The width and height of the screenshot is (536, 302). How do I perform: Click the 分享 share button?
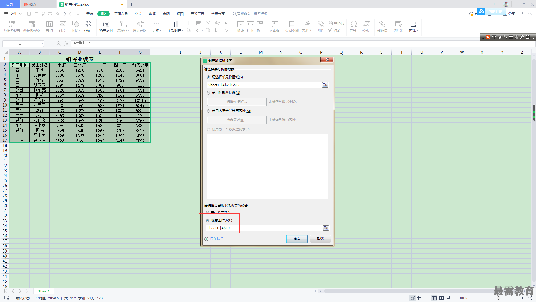(x=509, y=14)
